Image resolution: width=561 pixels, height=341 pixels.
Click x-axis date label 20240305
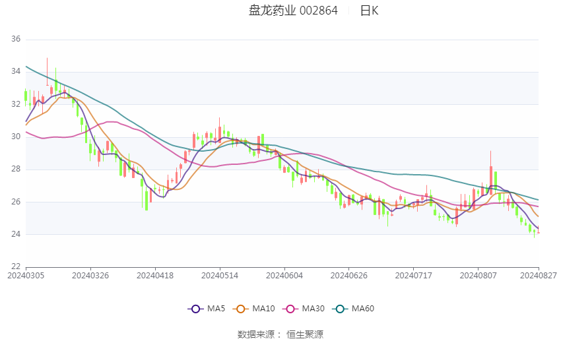(x=26, y=276)
